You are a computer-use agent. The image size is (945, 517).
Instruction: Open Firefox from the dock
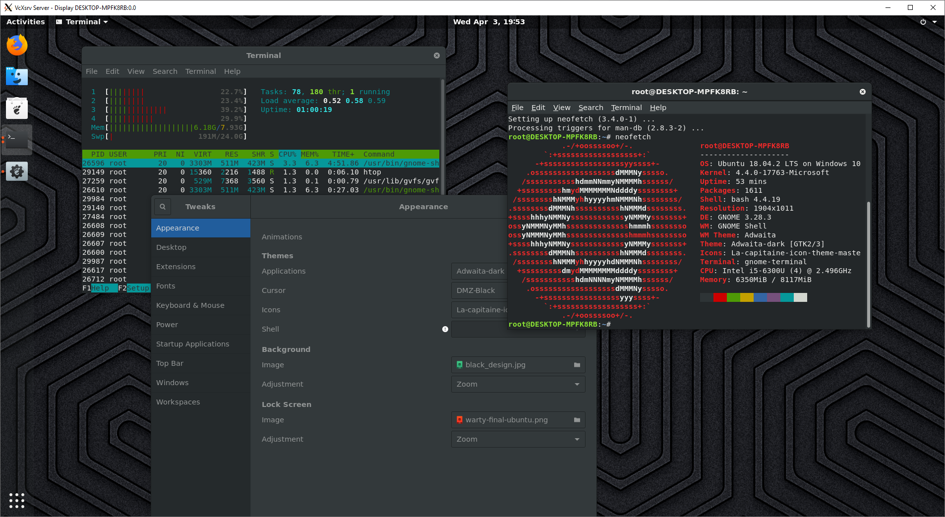pyautogui.click(x=17, y=45)
